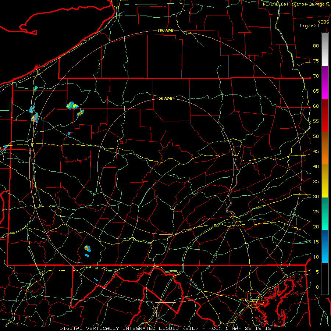The width and height of the screenshot is (331, 331).
Task: Pick the green-teal segment of the color bar
Action: tap(325, 214)
